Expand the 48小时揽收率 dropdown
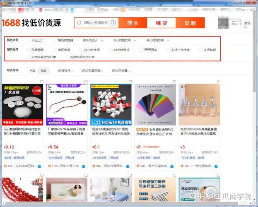The image size is (258, 207). pos(158,40)
